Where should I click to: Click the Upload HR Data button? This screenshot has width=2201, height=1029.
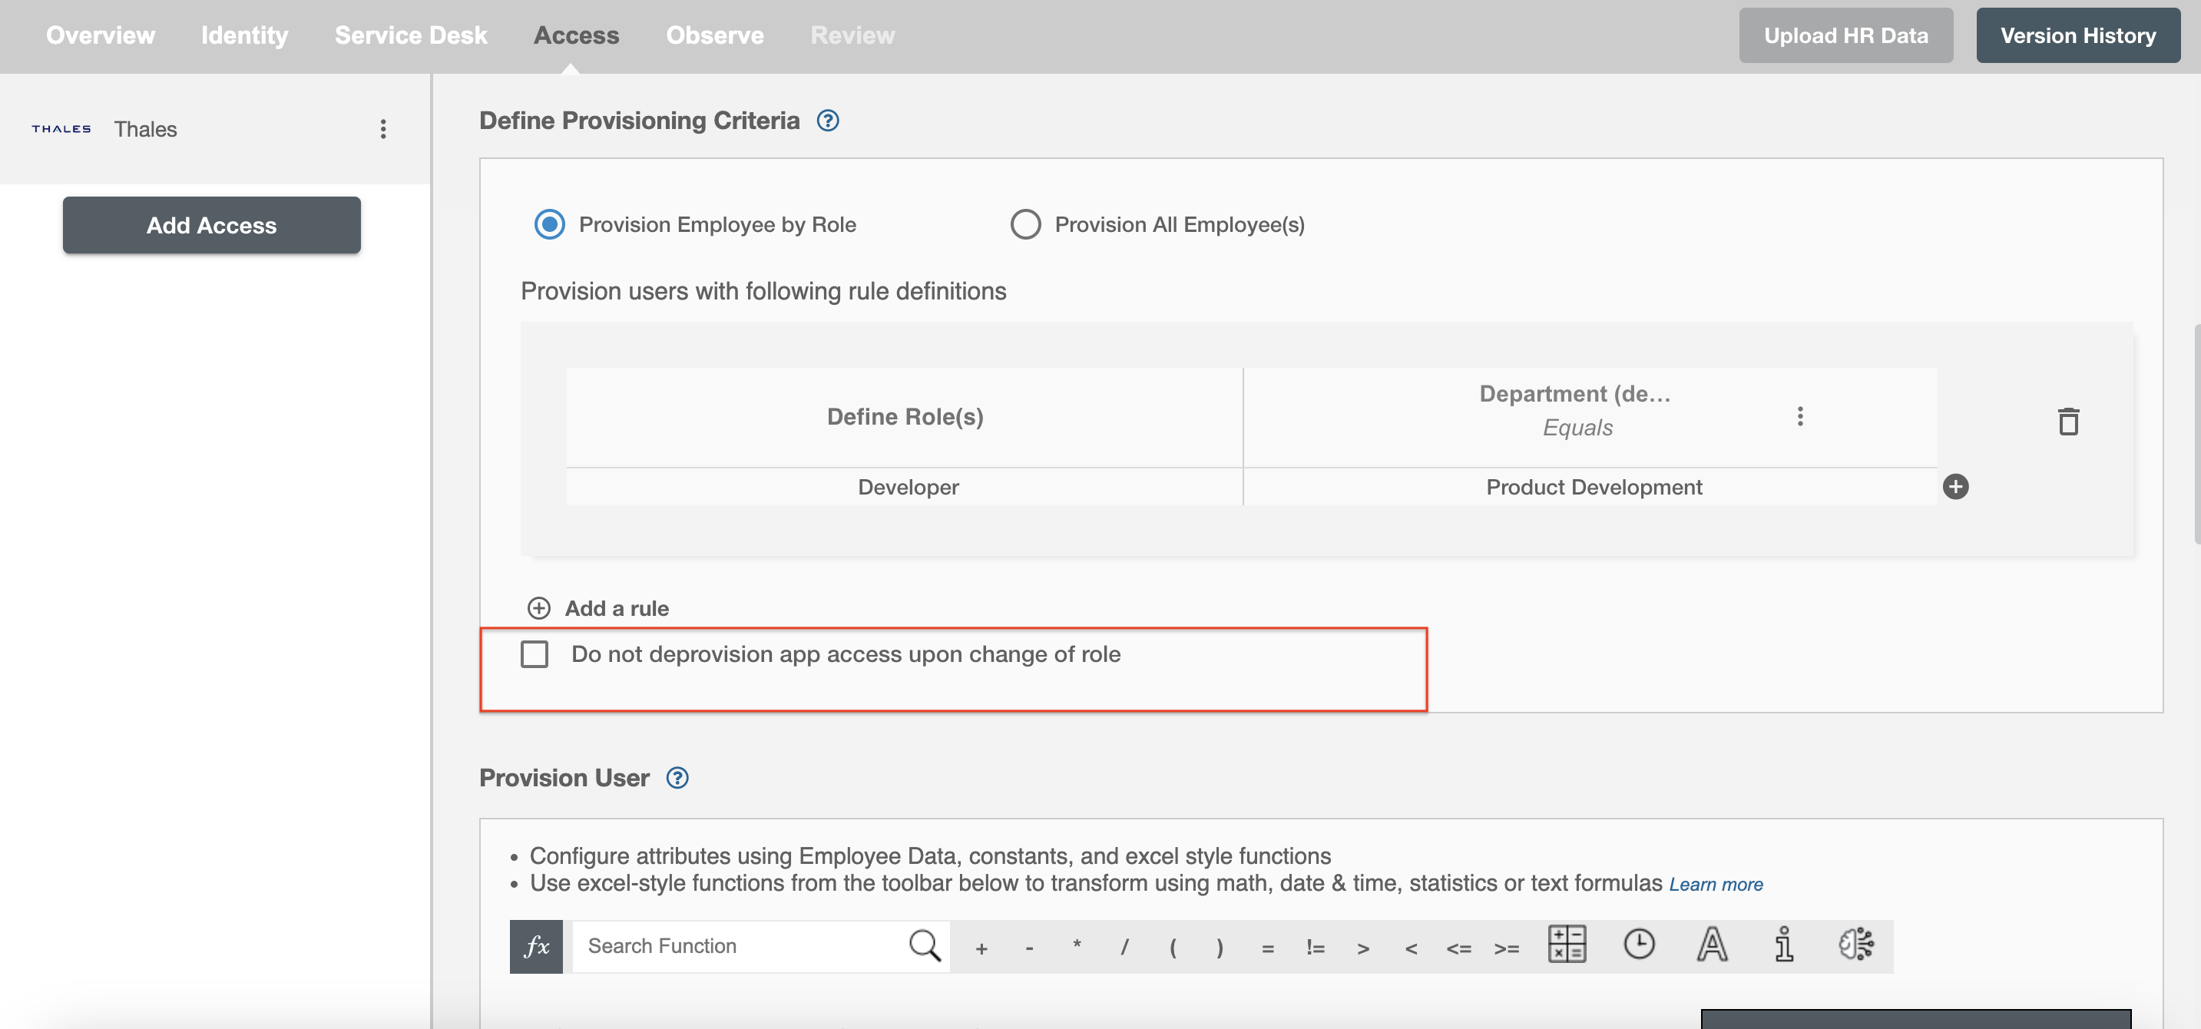[1846, 34]
